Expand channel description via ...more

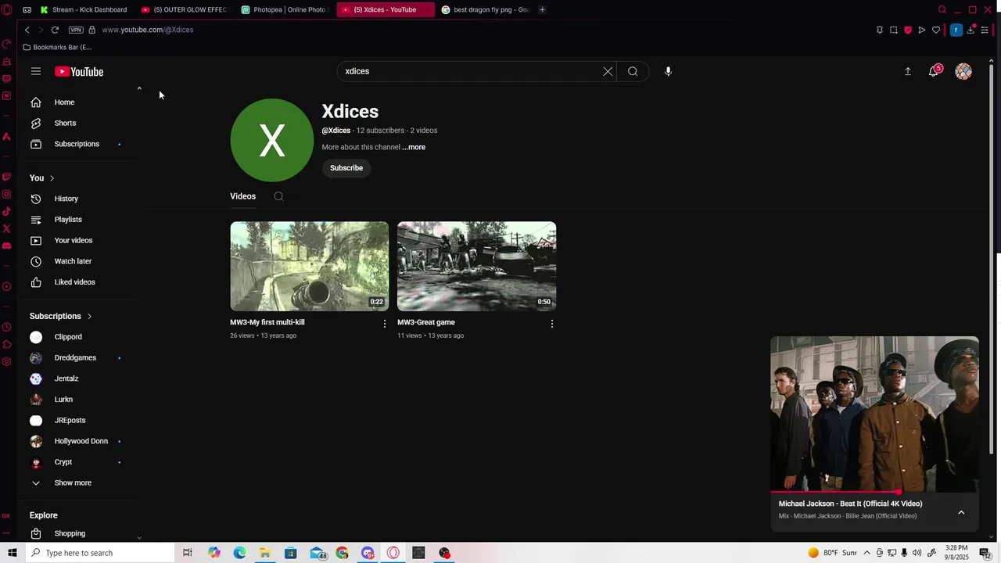414,147
